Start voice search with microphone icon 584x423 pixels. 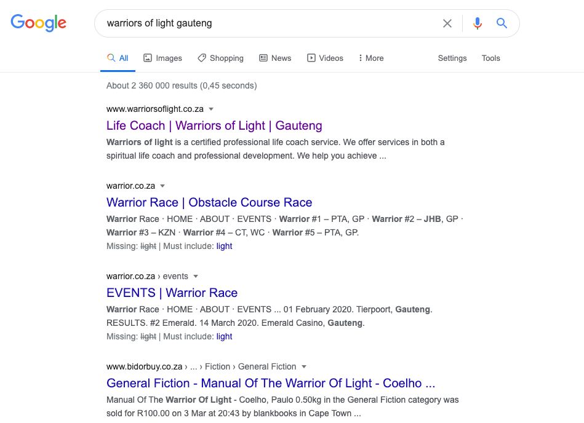[477, 23]
